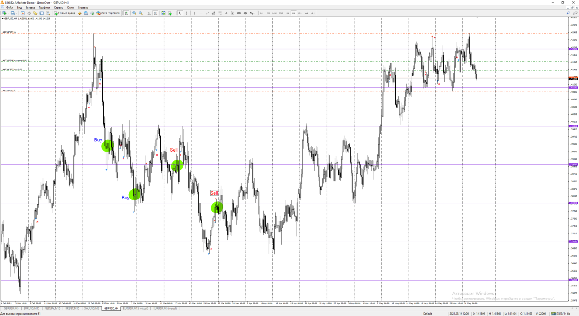Switch to D1 timeframe
The image size is (579, 316).
[x=300, y=13]
